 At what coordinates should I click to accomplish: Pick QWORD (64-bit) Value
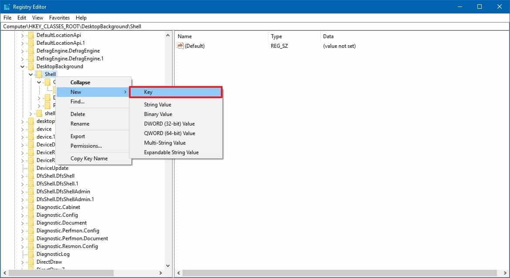click(x=176, y=133)
